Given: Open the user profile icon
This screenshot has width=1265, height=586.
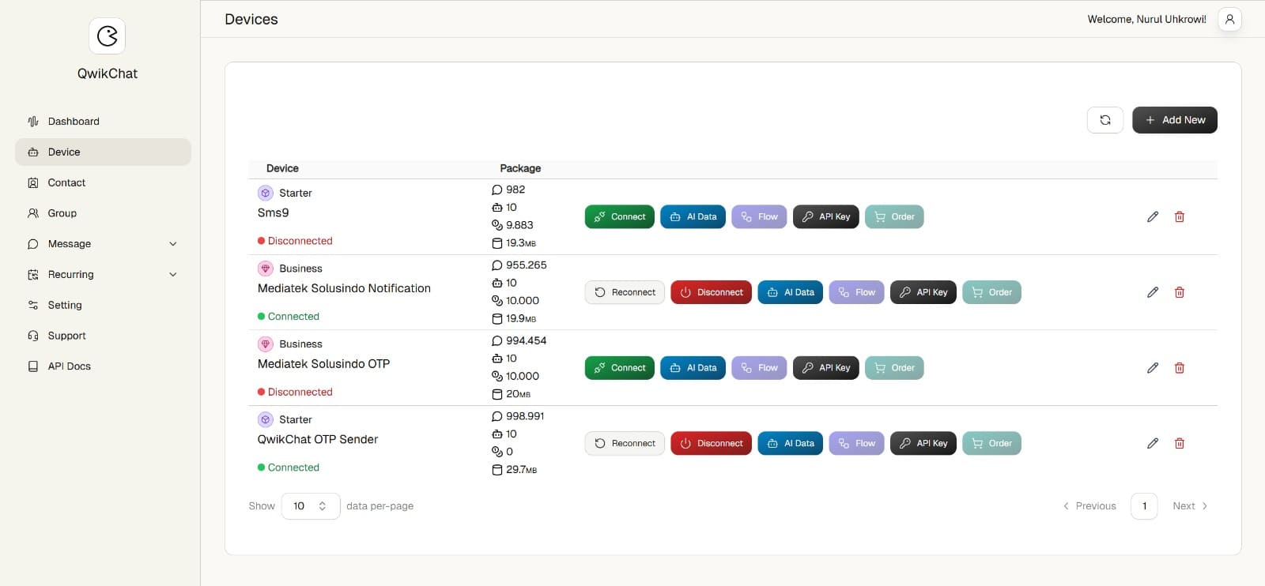Looking at the screenshot, I should [x=1229, y=19].
